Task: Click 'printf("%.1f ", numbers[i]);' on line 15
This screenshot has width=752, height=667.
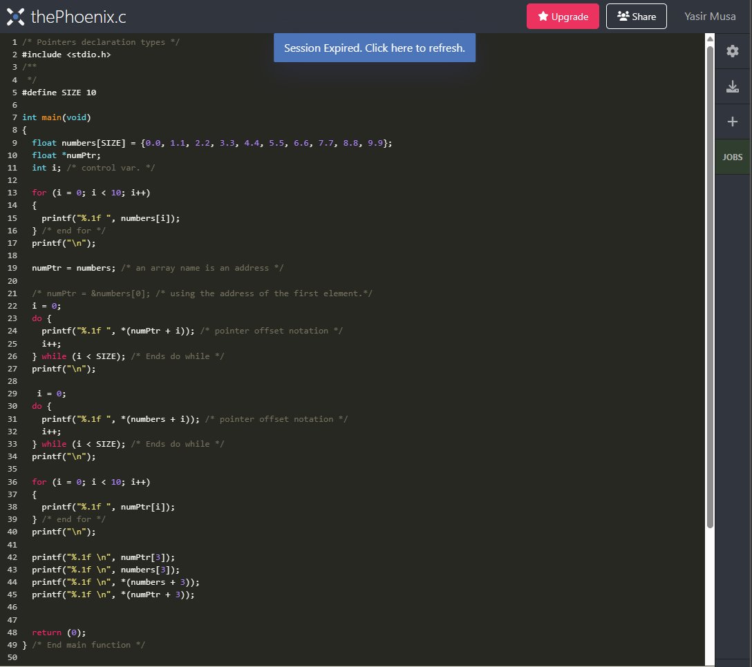Action: [x=111, y=218]
